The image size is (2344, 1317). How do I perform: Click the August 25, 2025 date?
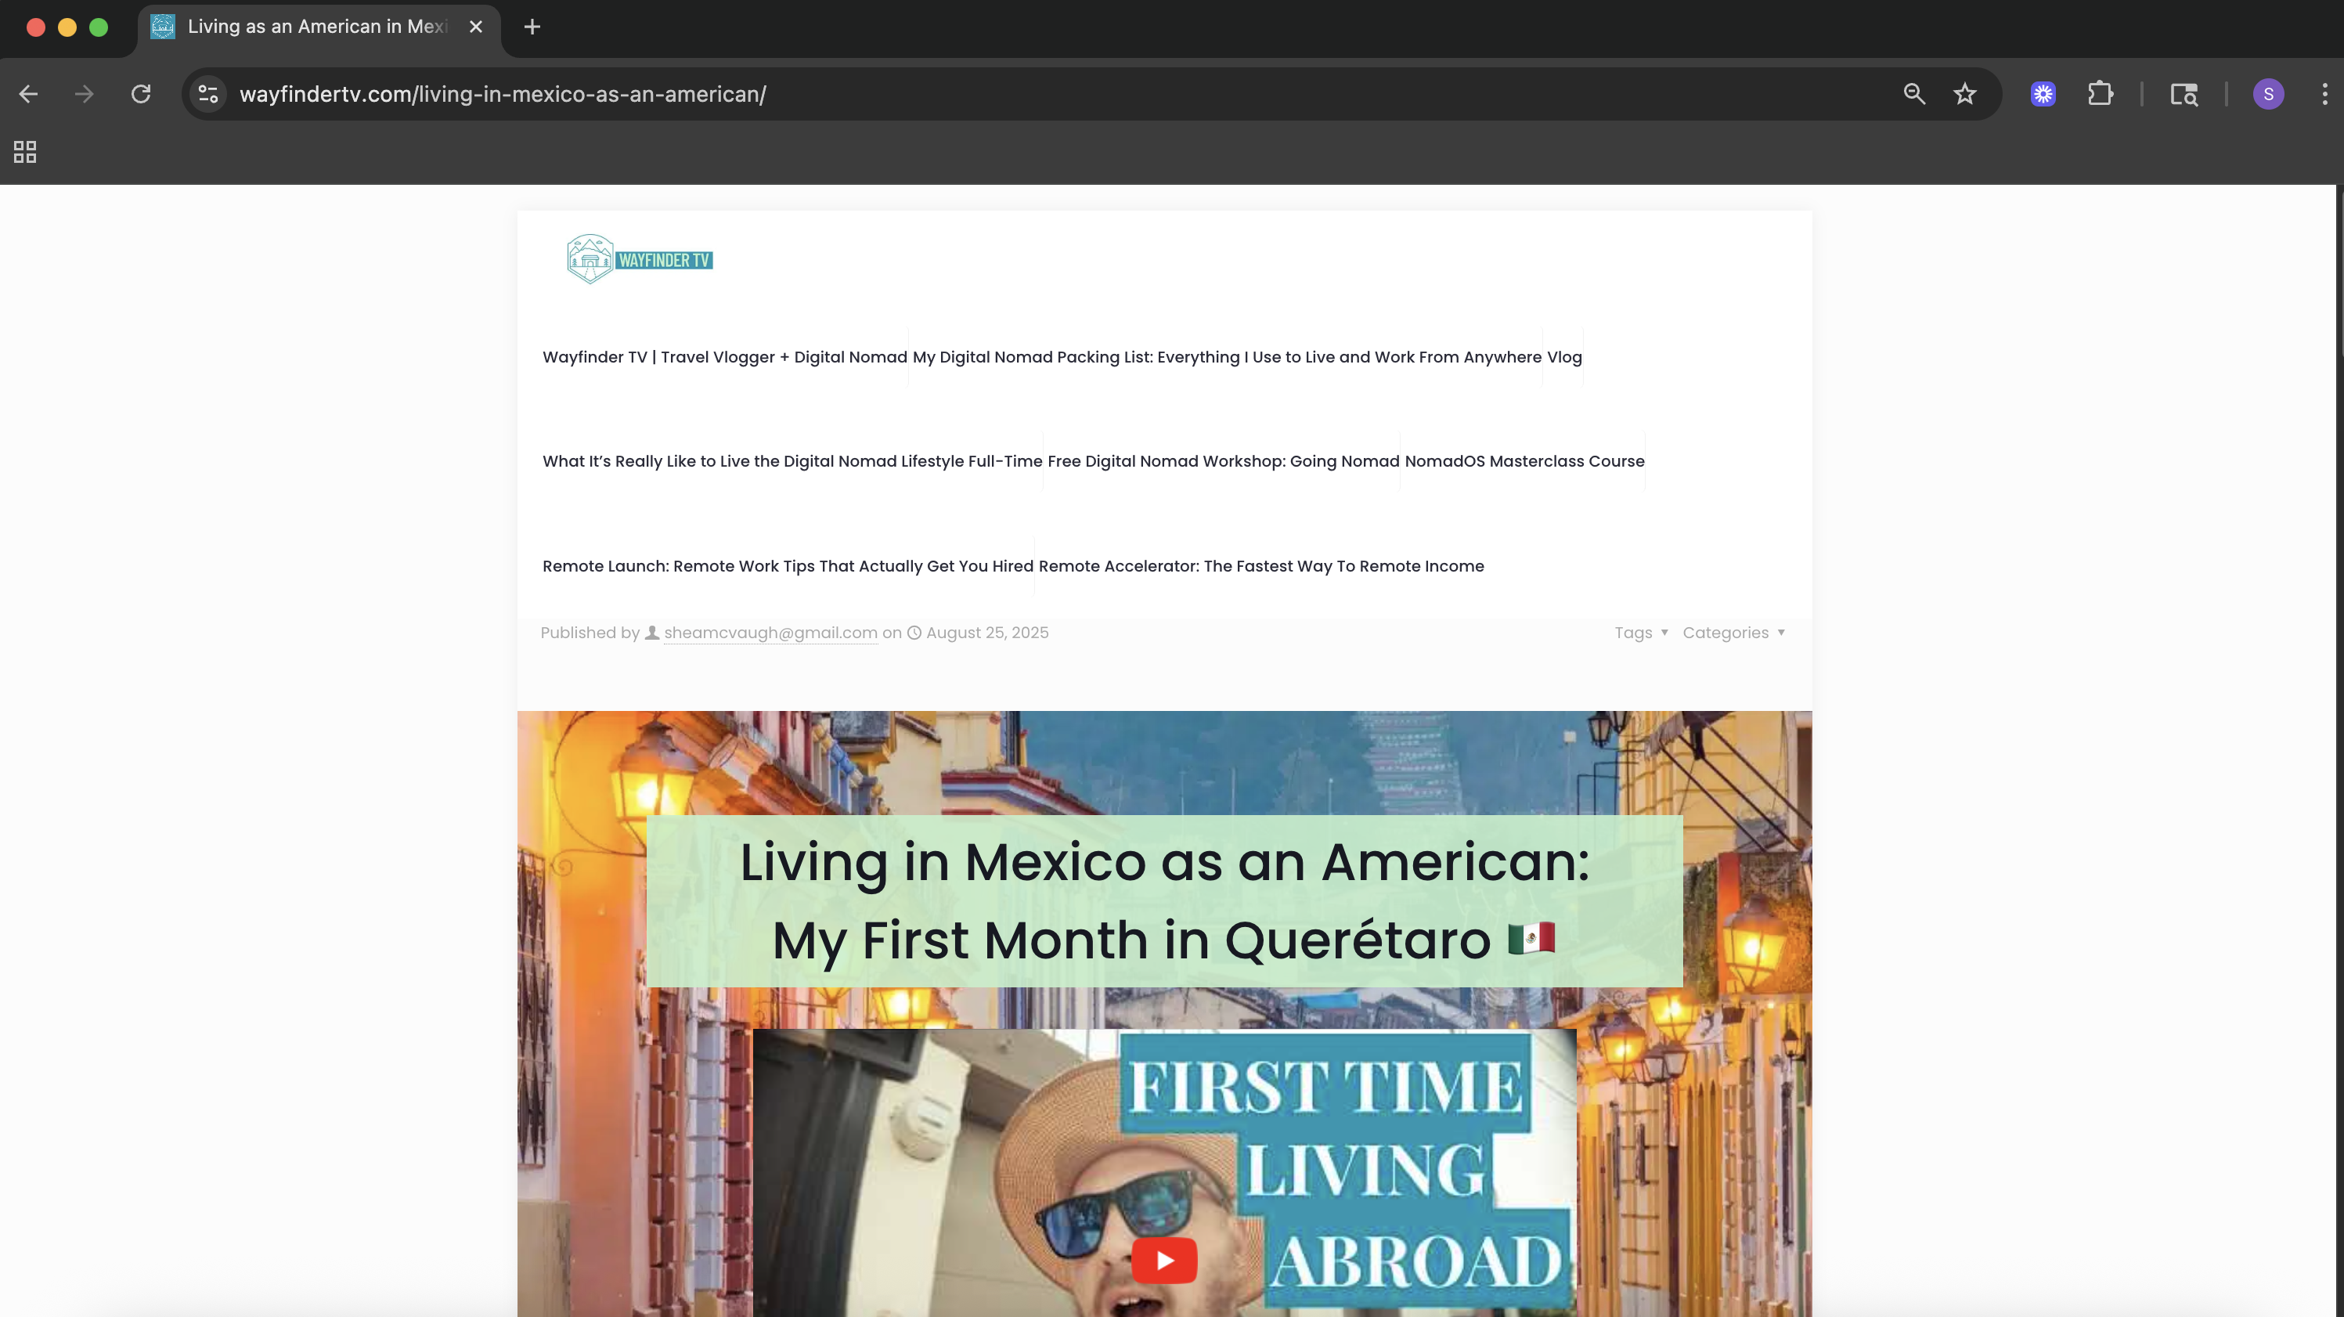(986, 633)
